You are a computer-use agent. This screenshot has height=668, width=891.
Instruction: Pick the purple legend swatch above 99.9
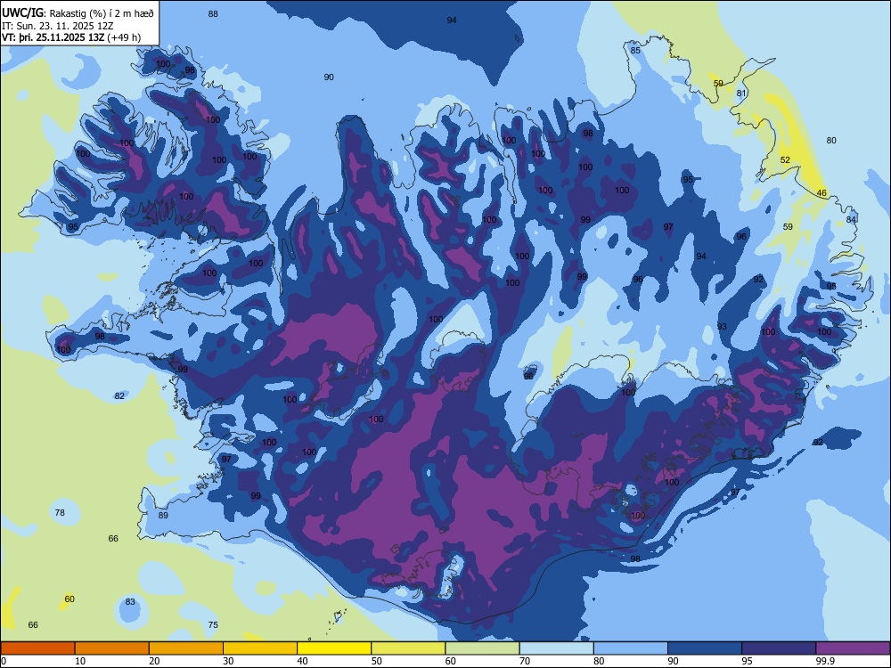click(x=853, y=648)
